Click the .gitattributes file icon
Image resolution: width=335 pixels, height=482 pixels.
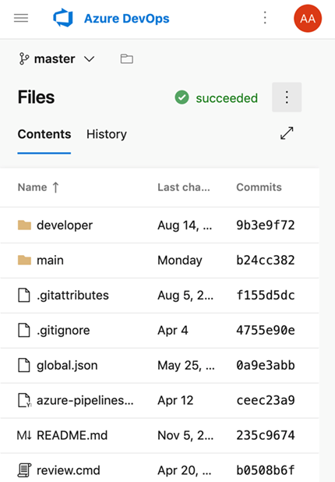point(24,295)
